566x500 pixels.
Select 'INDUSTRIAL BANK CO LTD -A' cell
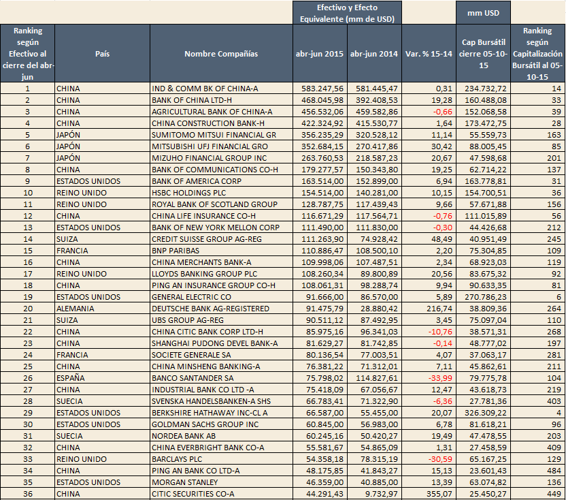(221, 390)
